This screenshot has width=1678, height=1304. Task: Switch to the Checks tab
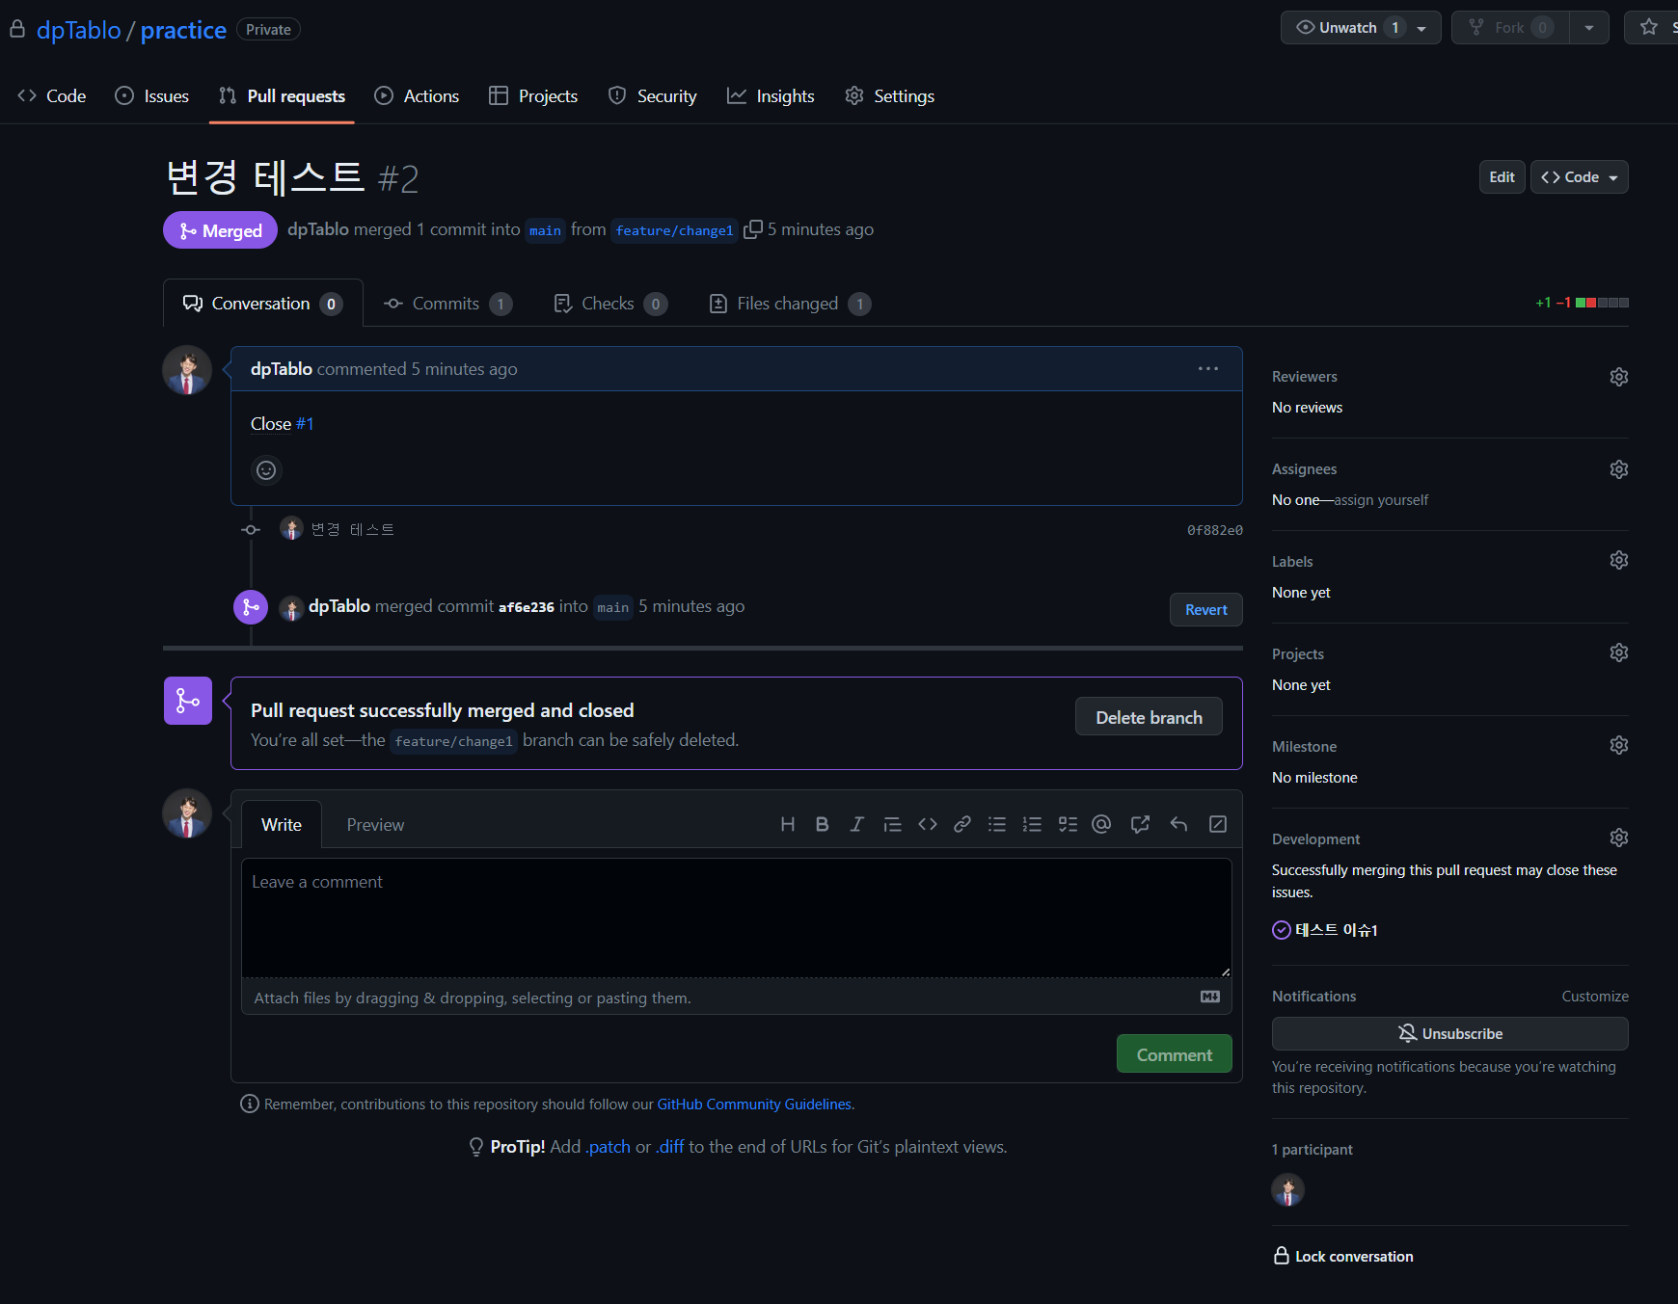tap(610, 304)
